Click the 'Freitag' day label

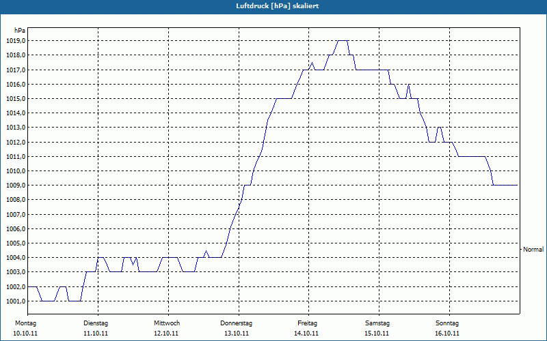point(307,323)
